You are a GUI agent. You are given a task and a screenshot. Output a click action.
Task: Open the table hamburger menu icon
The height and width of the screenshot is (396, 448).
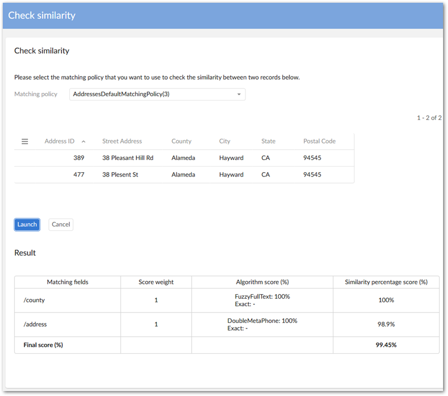pos(25,141)
